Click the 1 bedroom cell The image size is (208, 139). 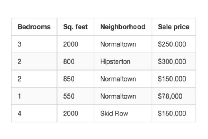tap(34, 96)
